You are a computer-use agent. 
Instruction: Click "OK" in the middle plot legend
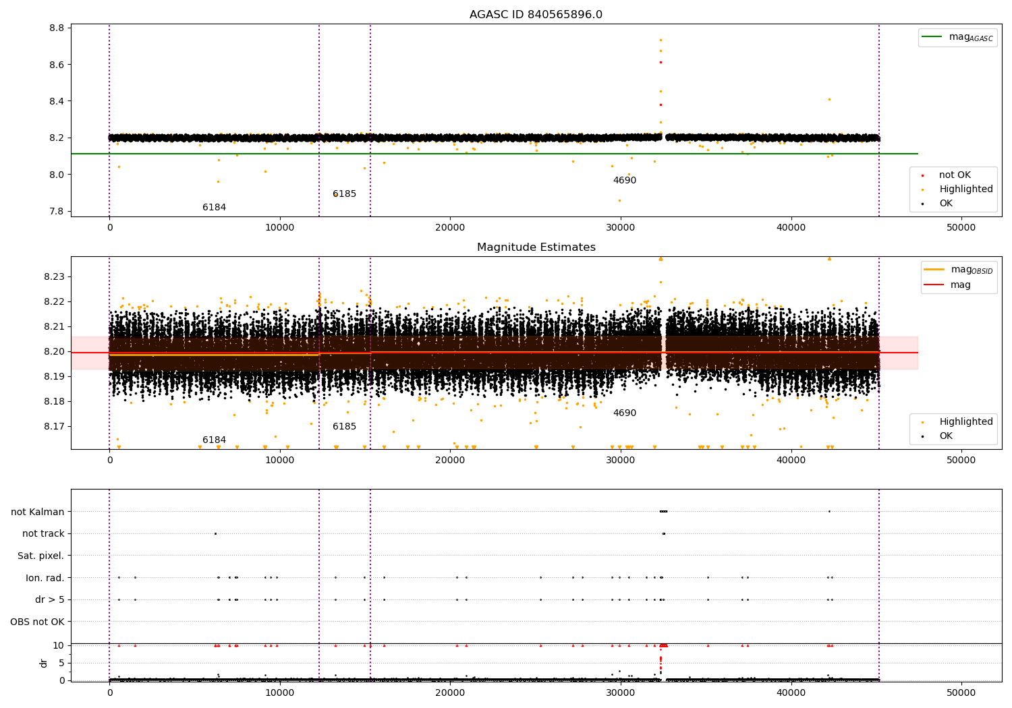click(946, 436)
